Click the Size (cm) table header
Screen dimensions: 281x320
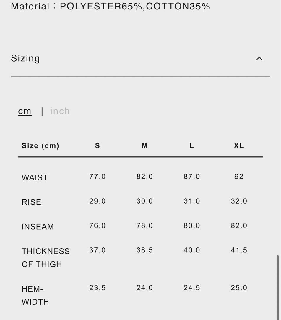click(x=40, y=146)
